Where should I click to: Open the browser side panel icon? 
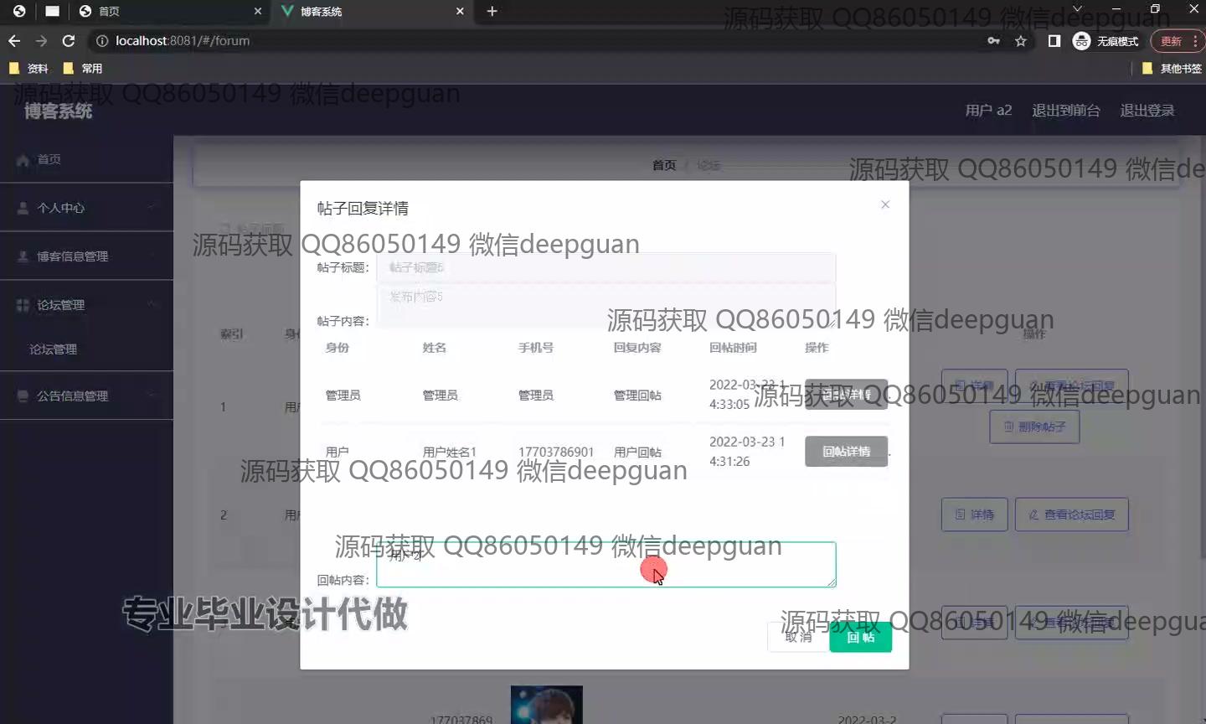pos(1054,41)
